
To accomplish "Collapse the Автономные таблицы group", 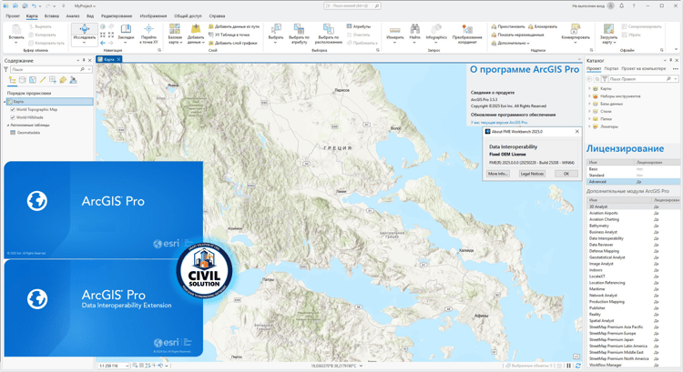I will [8, 126].
